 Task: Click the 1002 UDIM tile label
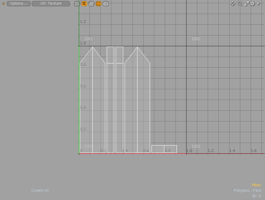pyautogui.click(x=196, y=146)
